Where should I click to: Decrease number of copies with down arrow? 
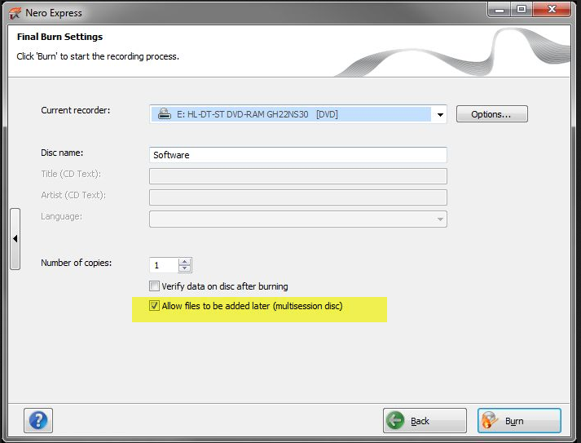click(x=184, y=268)
